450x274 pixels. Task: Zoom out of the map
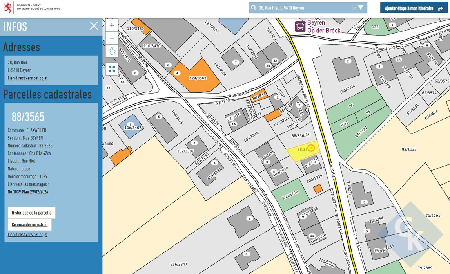pyautogui.click(x=112, y=38)
